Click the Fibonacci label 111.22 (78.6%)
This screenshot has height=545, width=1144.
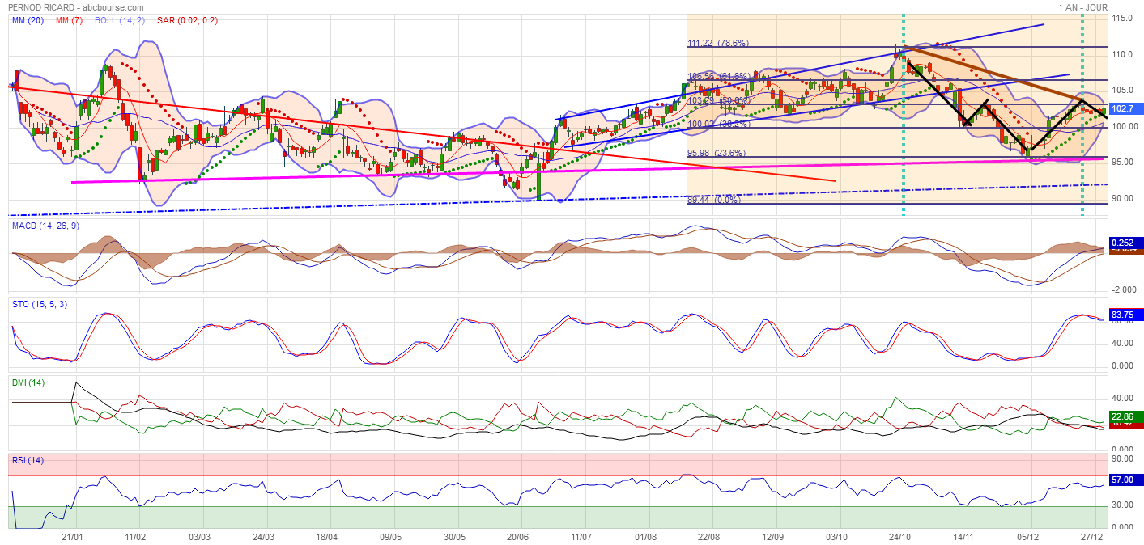(x=718, y=43)
